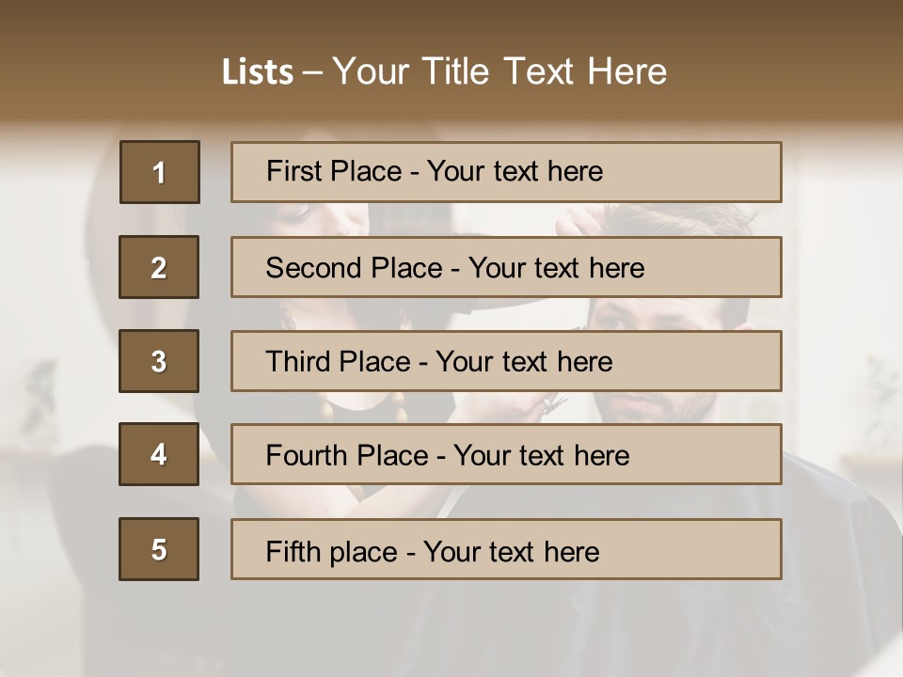The image size is (903, 677).
Task: Click the number 4 box
Action: 159,454
